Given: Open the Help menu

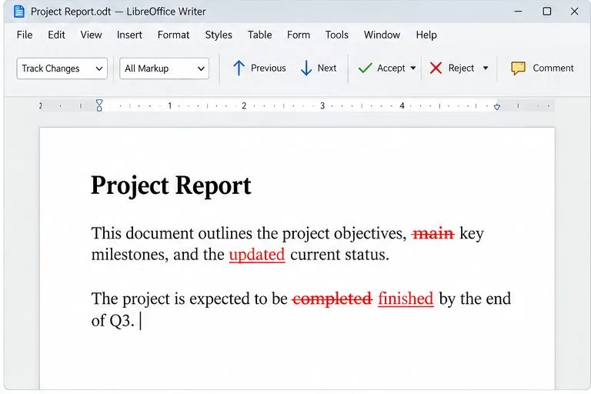Looking at the screenshot, I should 426,35.
